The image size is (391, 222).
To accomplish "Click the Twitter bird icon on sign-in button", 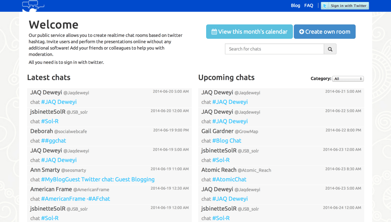I will coord(325,5).
